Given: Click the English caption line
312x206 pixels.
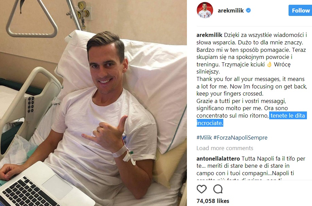Looking at the screenshot, I should pos(252,86).
